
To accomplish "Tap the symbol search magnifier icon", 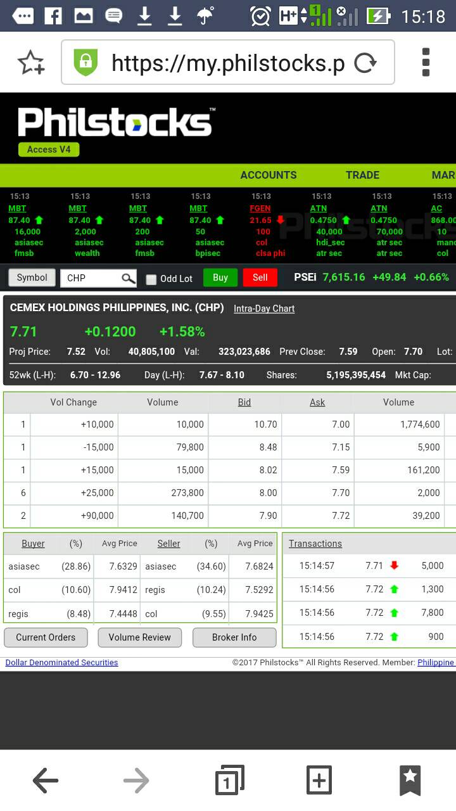I will (128, 278).
